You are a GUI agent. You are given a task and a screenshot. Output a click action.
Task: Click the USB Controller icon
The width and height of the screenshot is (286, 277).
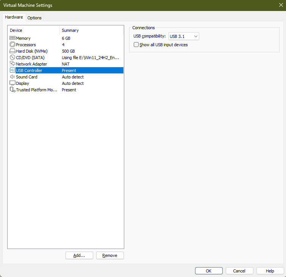coord(13,70)
